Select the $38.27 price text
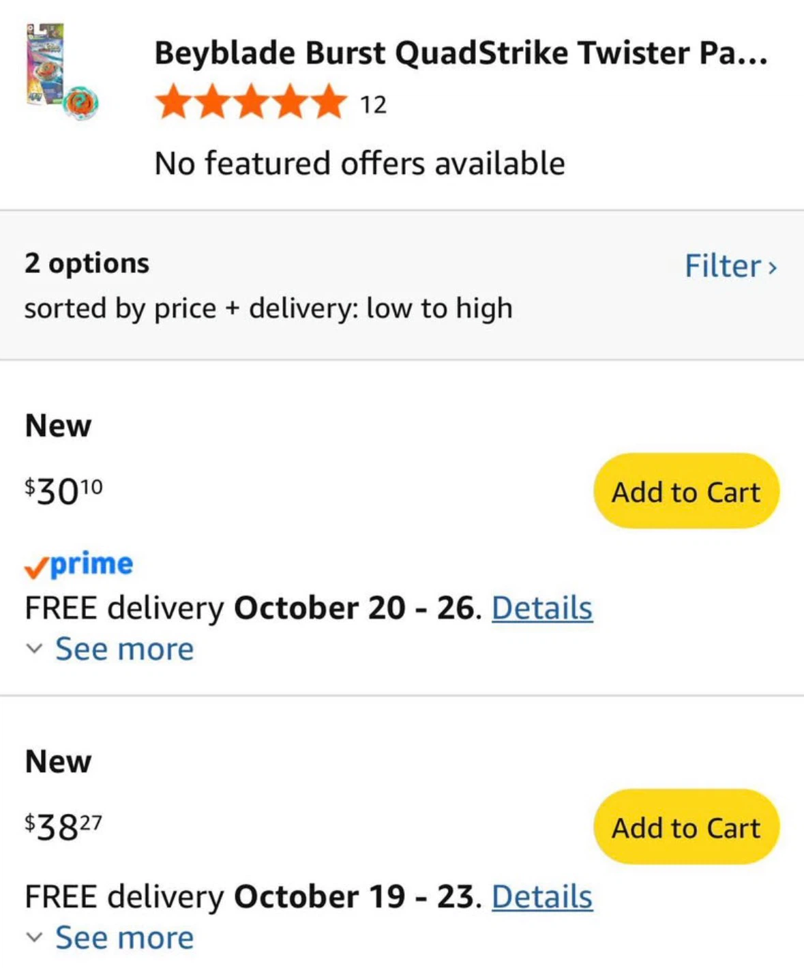This screenshot has width=804, height=968. 63,826
